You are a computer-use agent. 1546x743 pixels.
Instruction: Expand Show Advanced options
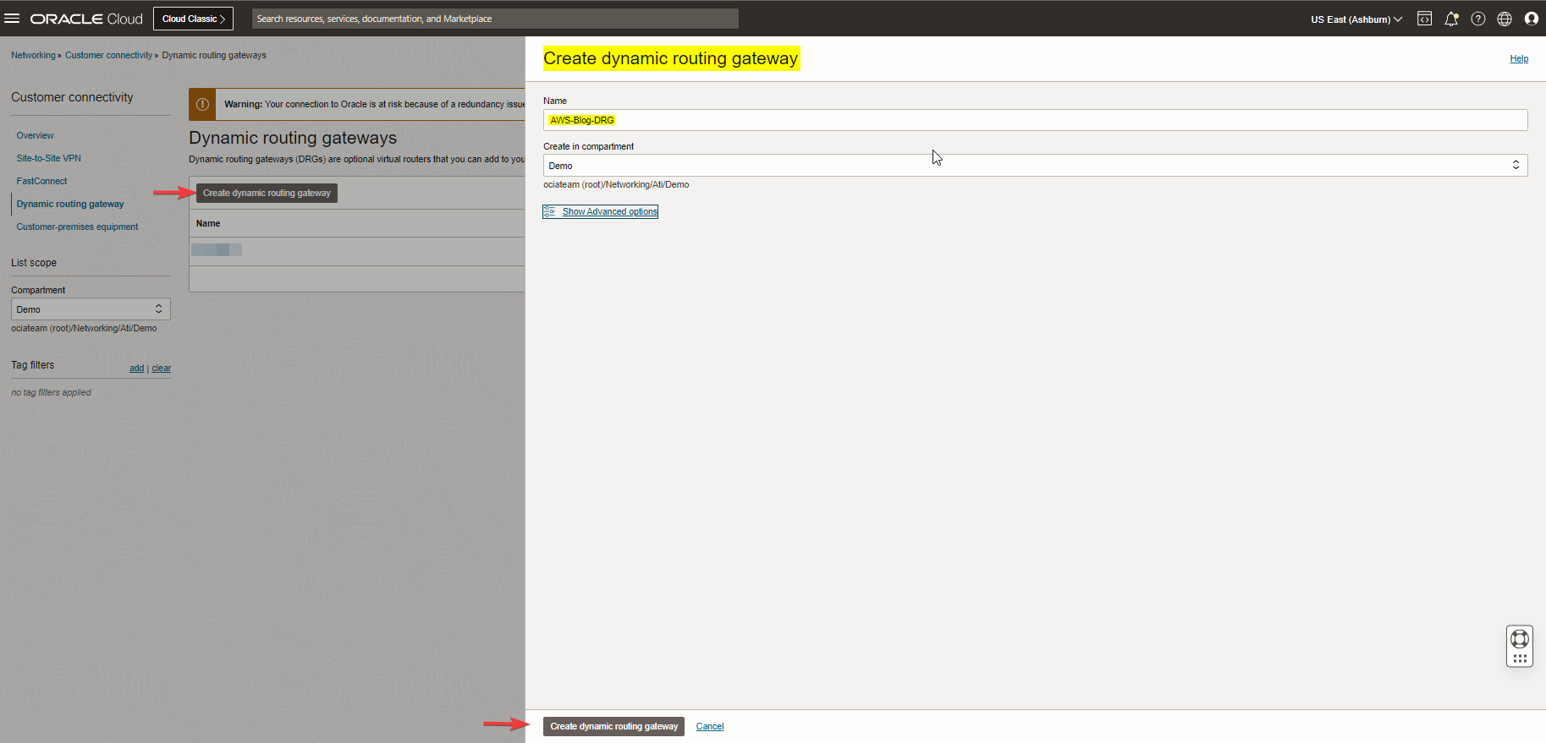click(x=608, y=211)
